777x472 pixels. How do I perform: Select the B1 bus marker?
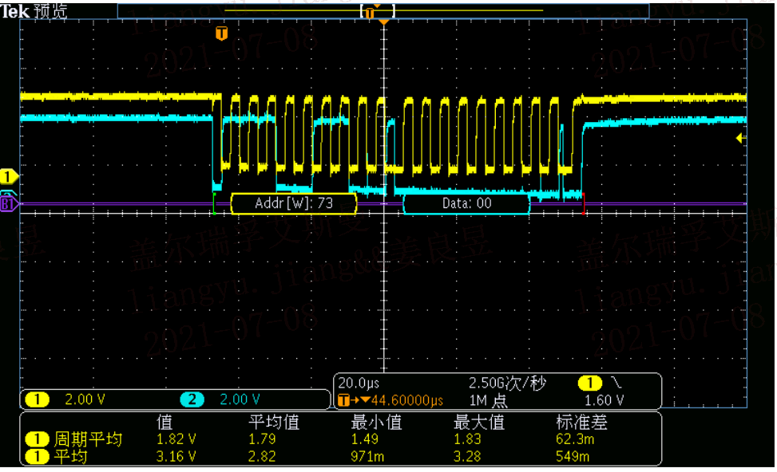coord(9,203)
